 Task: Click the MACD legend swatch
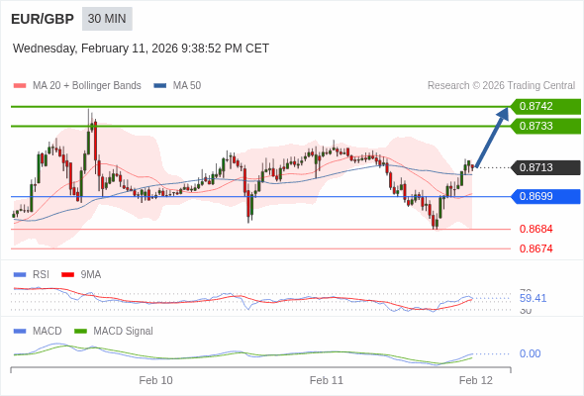tap(20, 332)
